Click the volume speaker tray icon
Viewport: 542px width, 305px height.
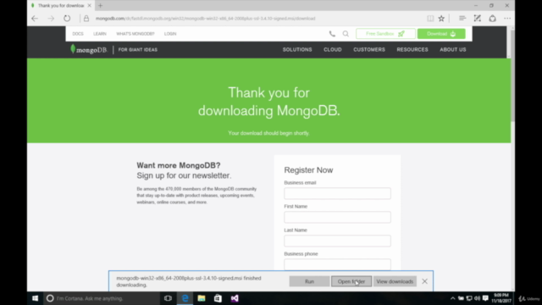(478, 298)
